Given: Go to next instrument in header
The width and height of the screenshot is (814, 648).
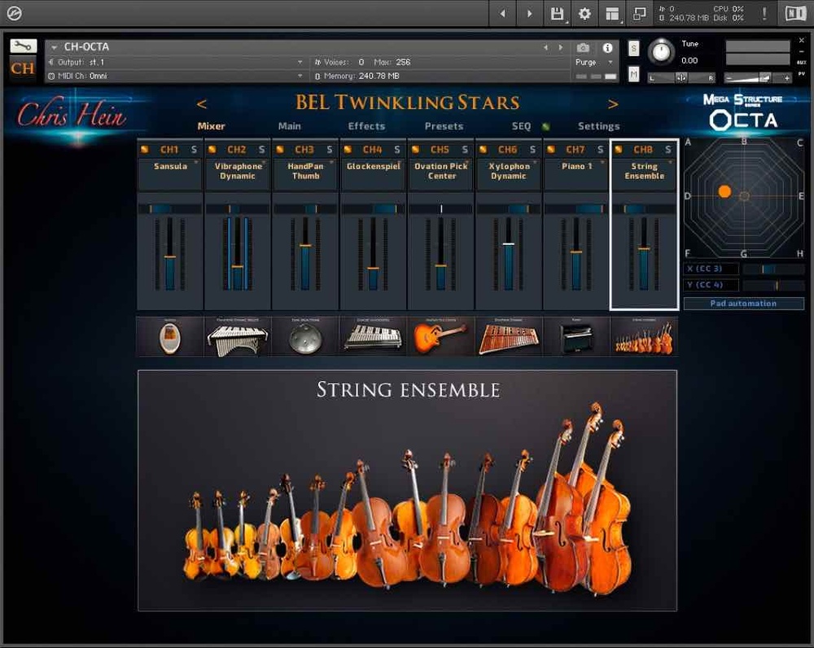Looking at the screenshot, I should tap(561, 47).
